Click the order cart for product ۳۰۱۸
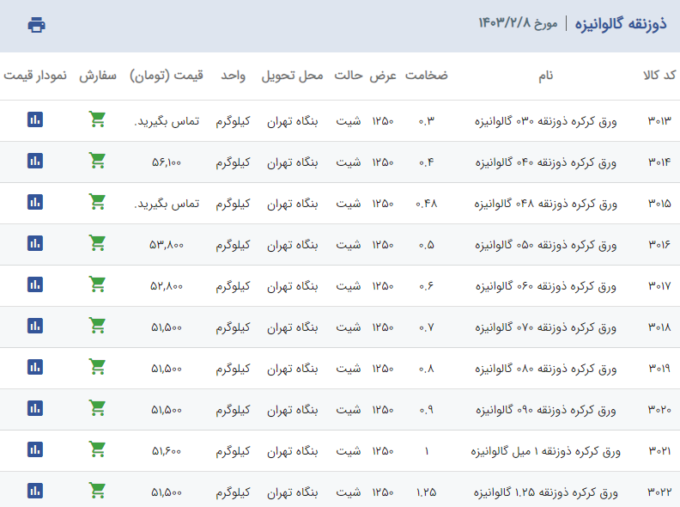The height and width of the screenshot is (507, 680). [98, 326]
